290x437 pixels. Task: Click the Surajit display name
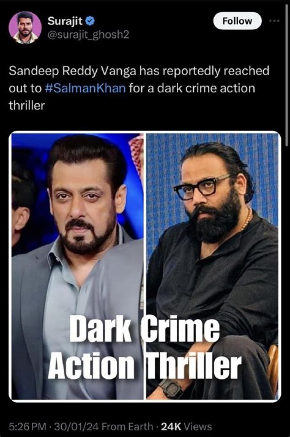pyautogui.click(x=65, y=21)
